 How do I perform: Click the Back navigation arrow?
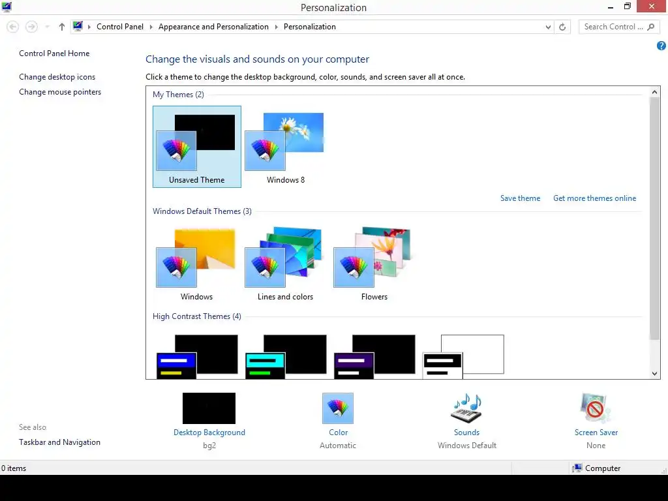point(13,27)
